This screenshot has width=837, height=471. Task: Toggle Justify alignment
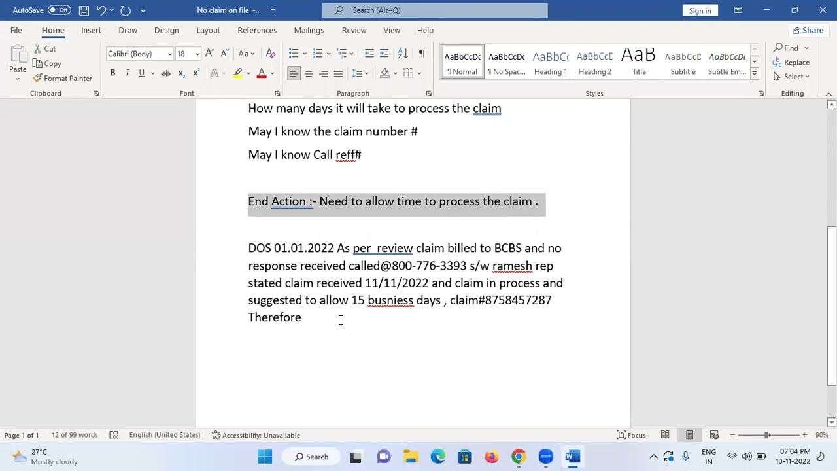338,73
